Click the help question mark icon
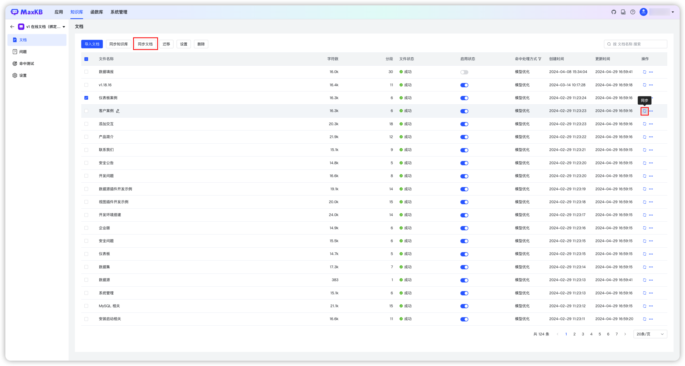Viewport: 685px width, 366px height. 633,12
